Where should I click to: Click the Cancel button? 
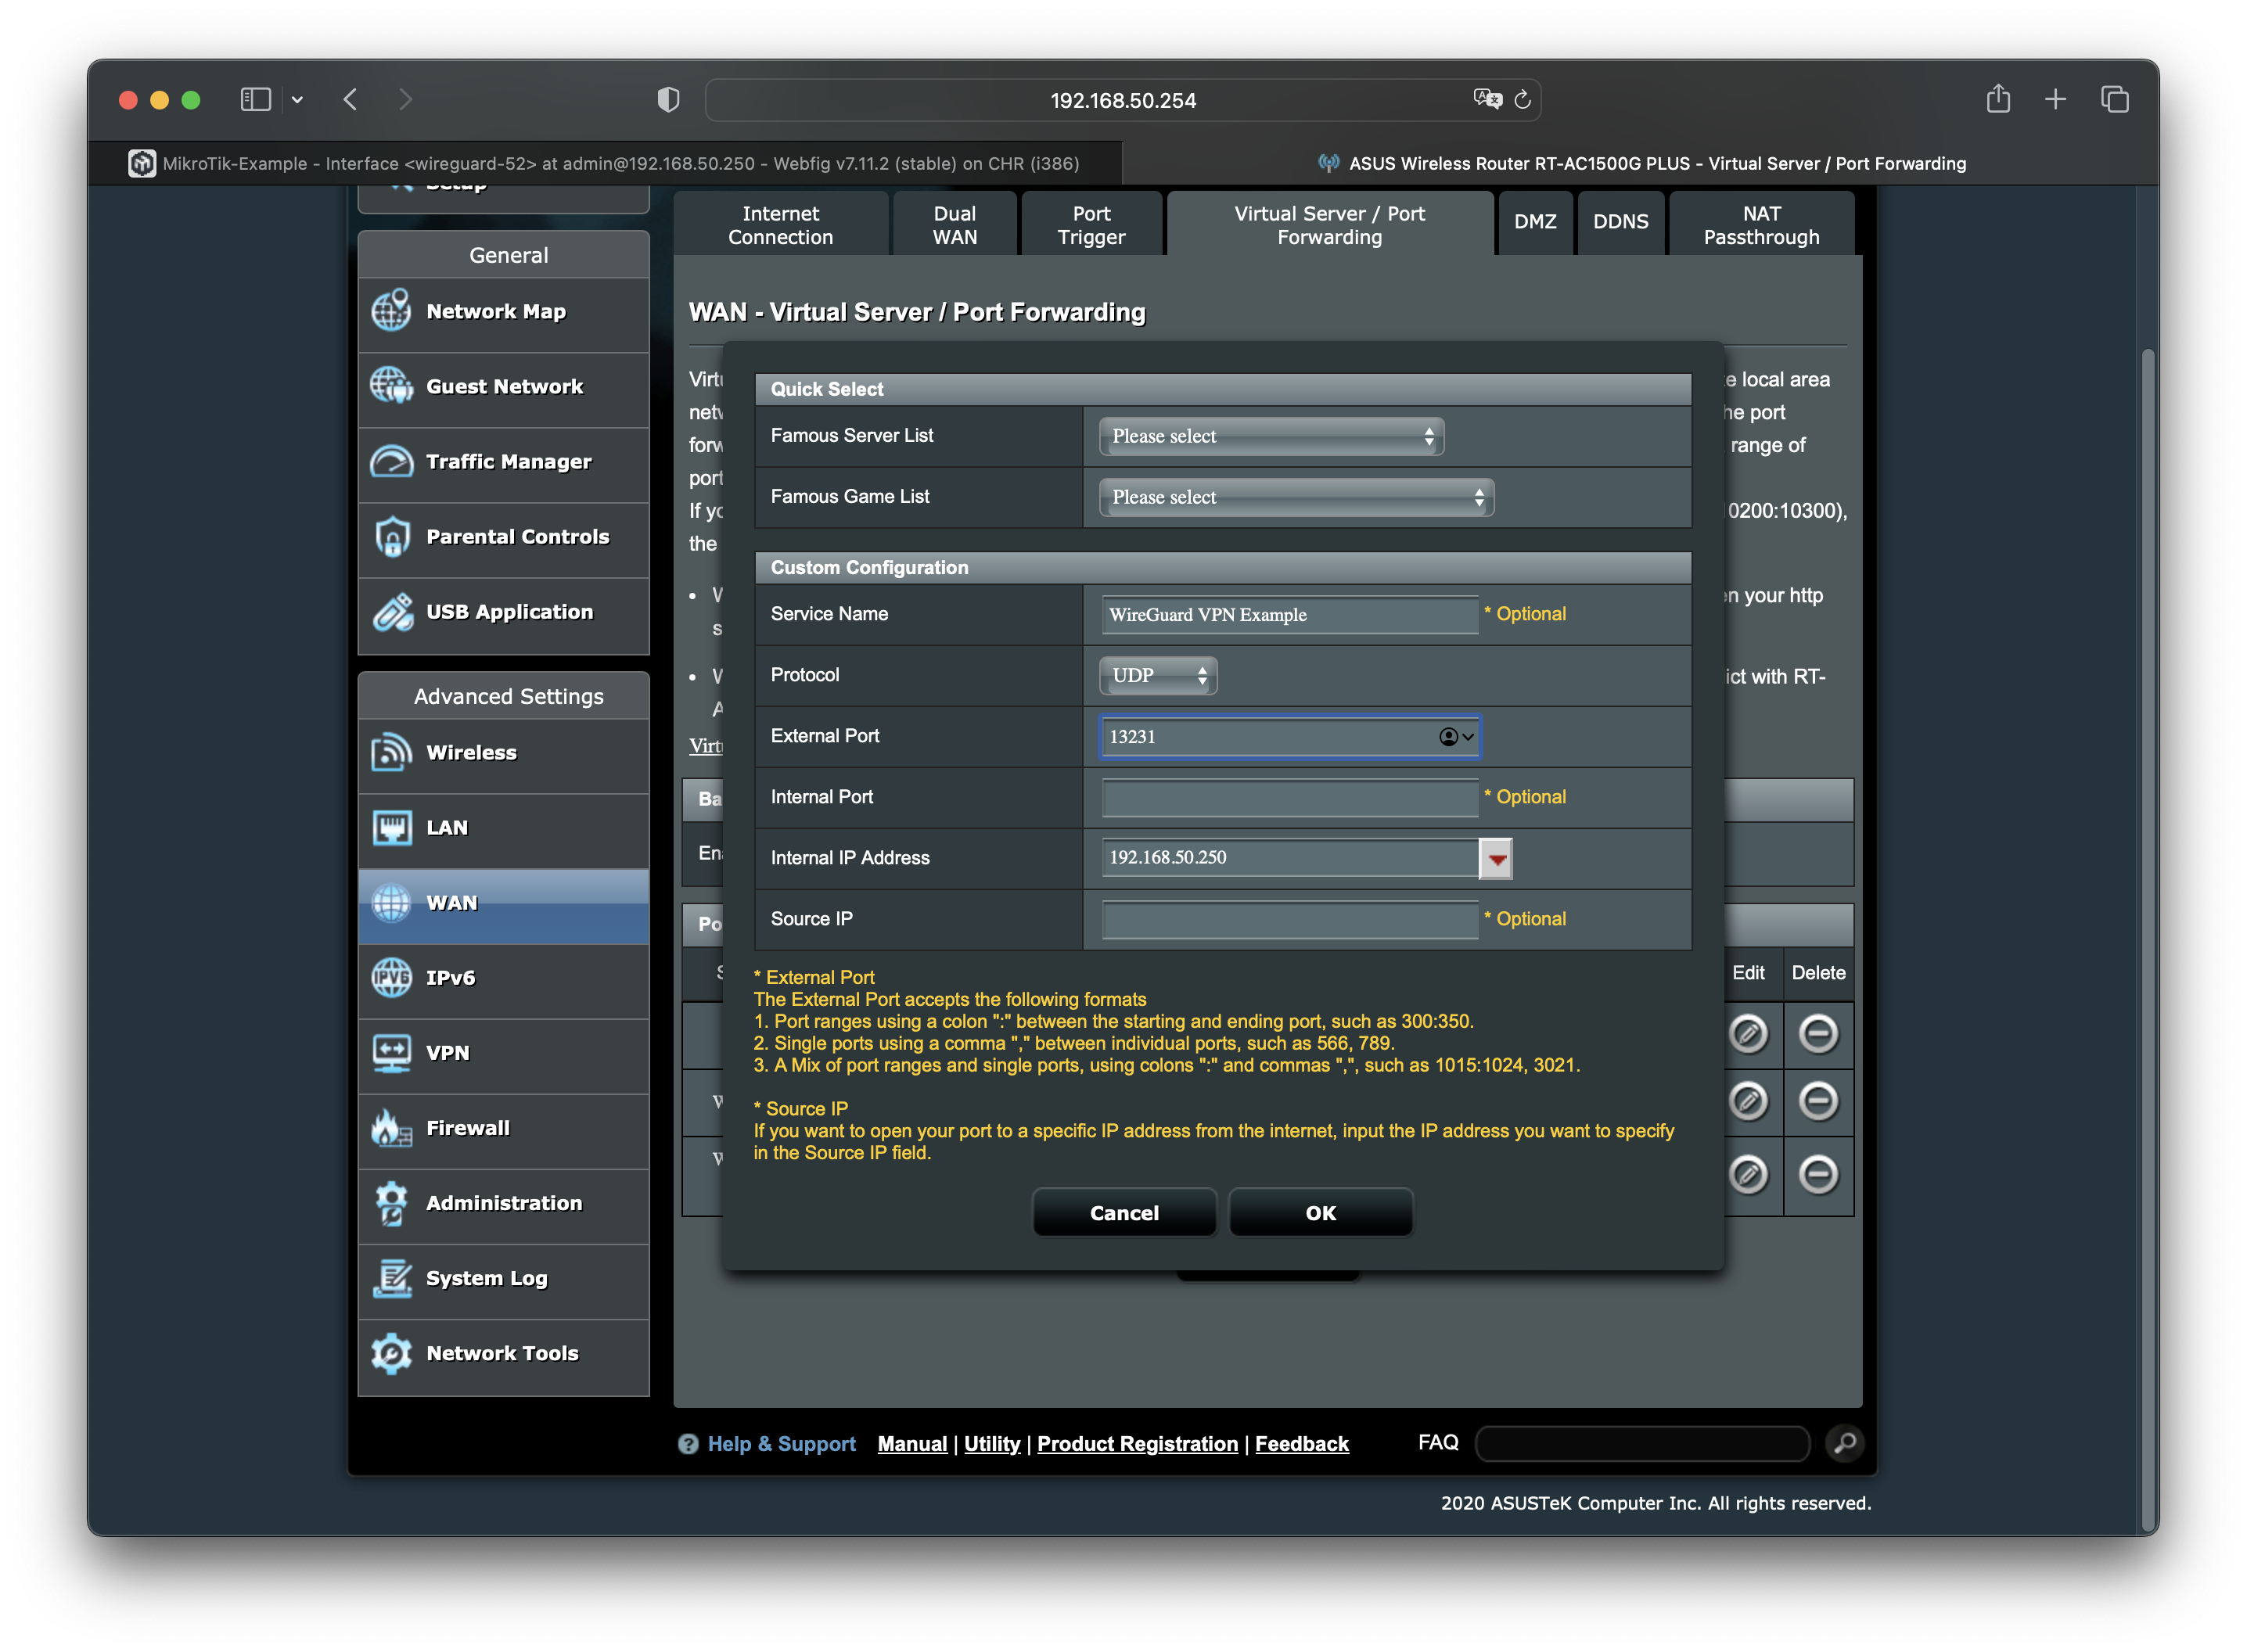(x=1124, y=1213)
